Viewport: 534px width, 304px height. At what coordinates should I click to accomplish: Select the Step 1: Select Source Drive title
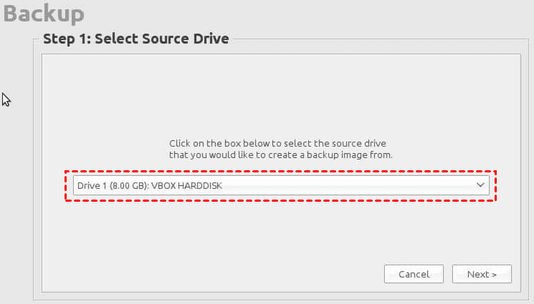click(x=135, y=39)
